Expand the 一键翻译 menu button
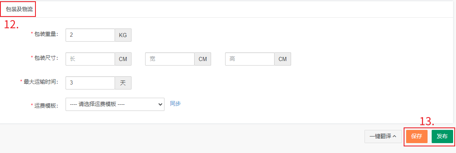Screen dimensions: 456x153 coord(383,137)
